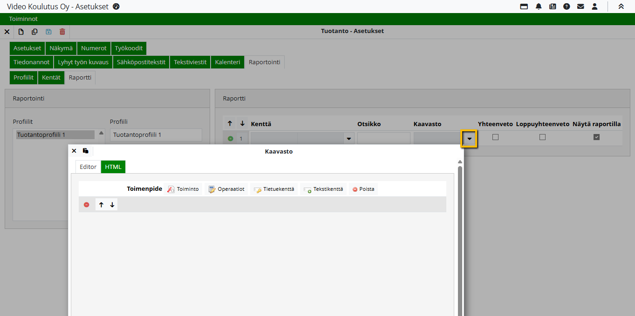Click the red trash delete icon
Screen dimensions: 635x316
pos(62,32)
